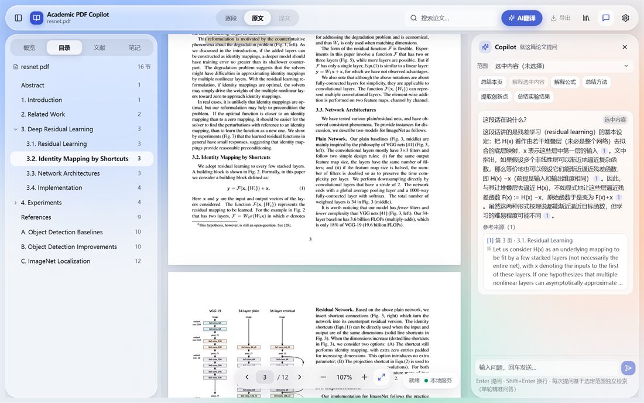Click the 总结方法 quick prompt
The image size is (644, 403).
coord(596,82)
